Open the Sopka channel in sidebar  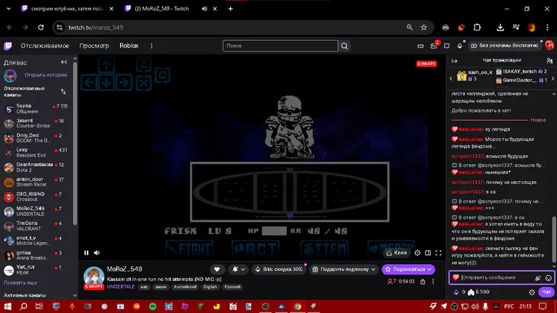click(36, 108)
